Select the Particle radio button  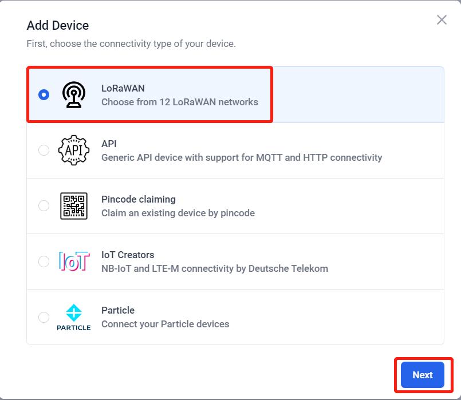click(44, 317)
